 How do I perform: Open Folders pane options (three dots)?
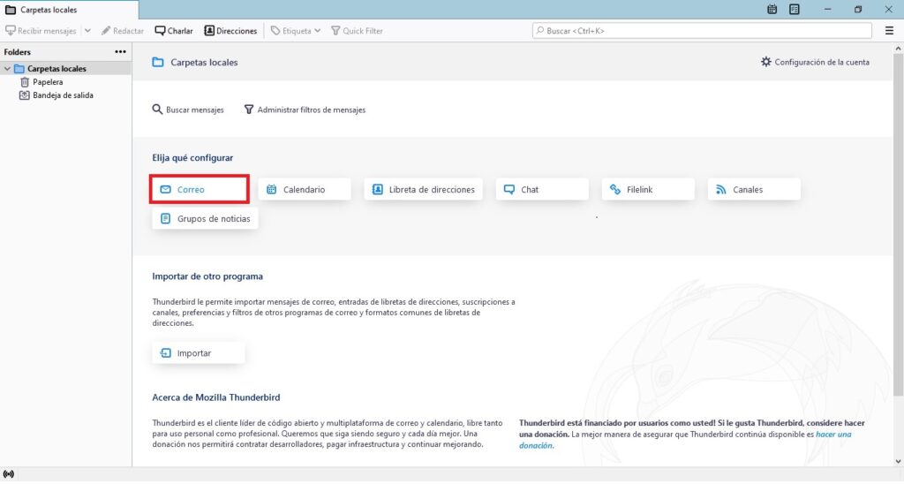(x=120, y=52)
